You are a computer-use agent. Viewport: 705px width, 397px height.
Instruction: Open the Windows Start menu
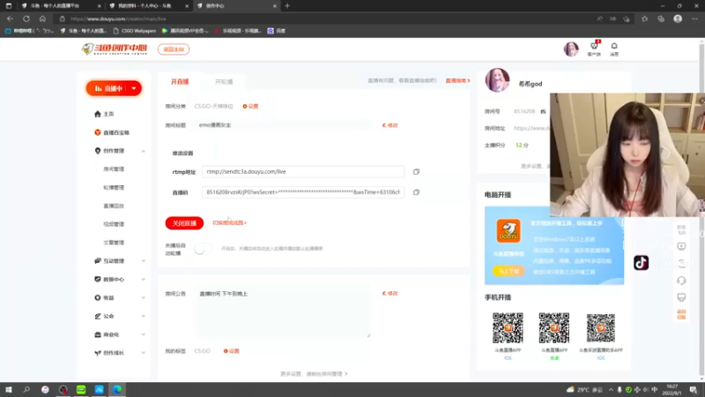tap(9, 390)
